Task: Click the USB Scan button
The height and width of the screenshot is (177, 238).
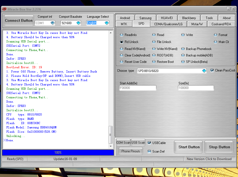Action: pyautogui.click(x=138, y=142)
